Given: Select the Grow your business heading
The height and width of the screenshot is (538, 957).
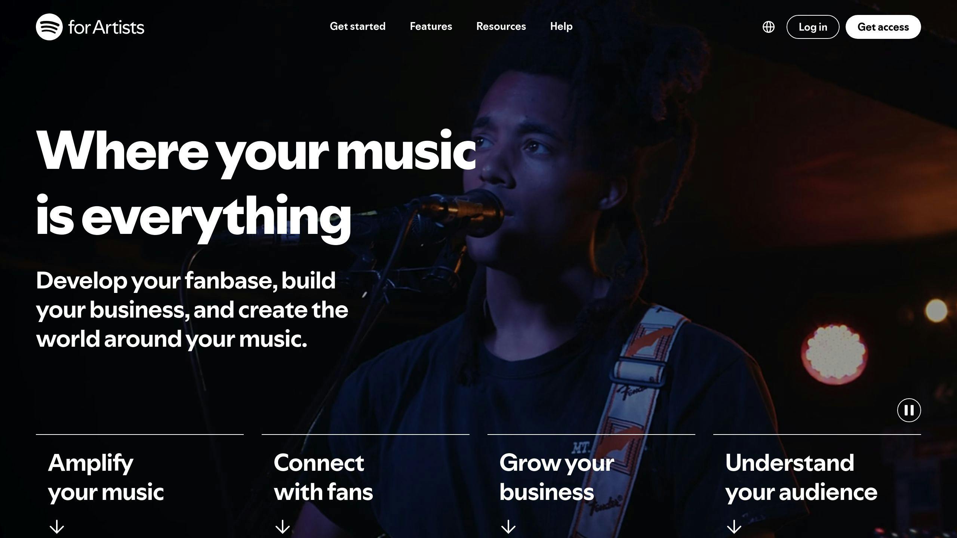Looking at the screenshot, I should coord(557,477).
